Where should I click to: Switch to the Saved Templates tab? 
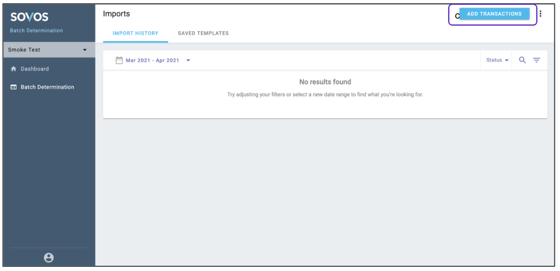coord(203,33)
